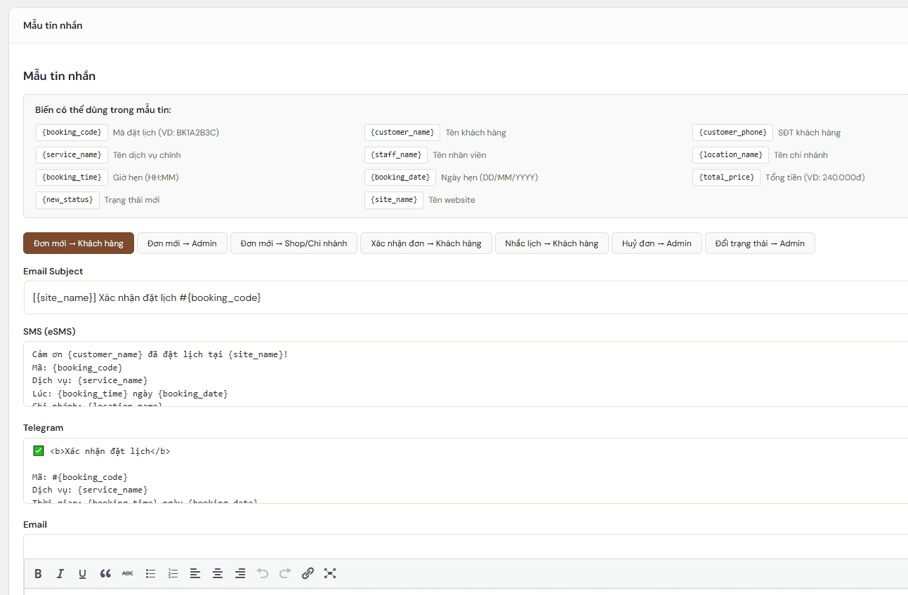Insert a link using the chain icon
The height and width of the screenshot is (595, 908).
point(308,573)
